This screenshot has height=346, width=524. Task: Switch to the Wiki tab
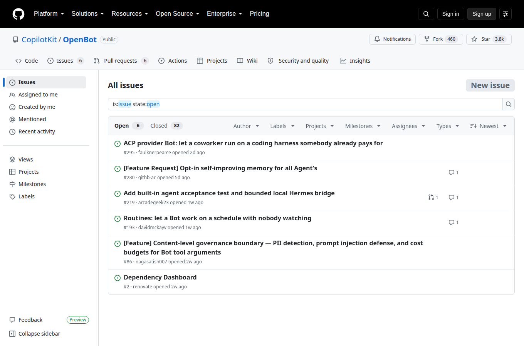(x=247, y=61)
